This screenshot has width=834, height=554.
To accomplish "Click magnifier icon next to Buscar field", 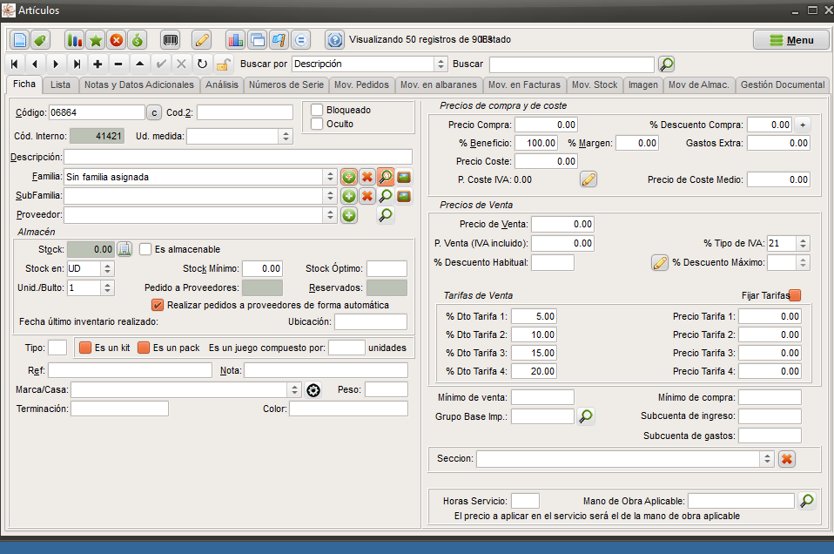I will [x=667, y=64].
